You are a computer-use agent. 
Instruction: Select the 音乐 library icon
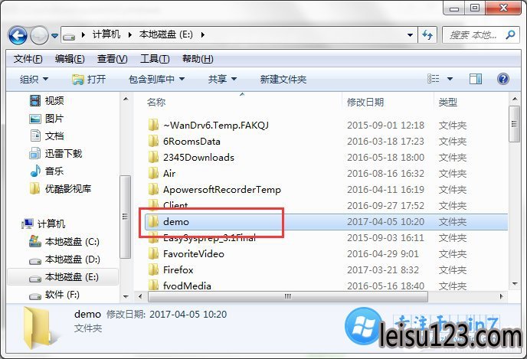(35, 171)
